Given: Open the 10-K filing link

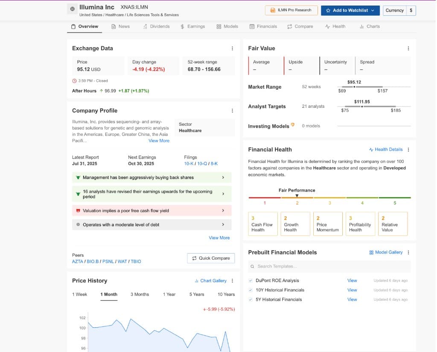Looking at the screenshot, I should tap(189, 164).
